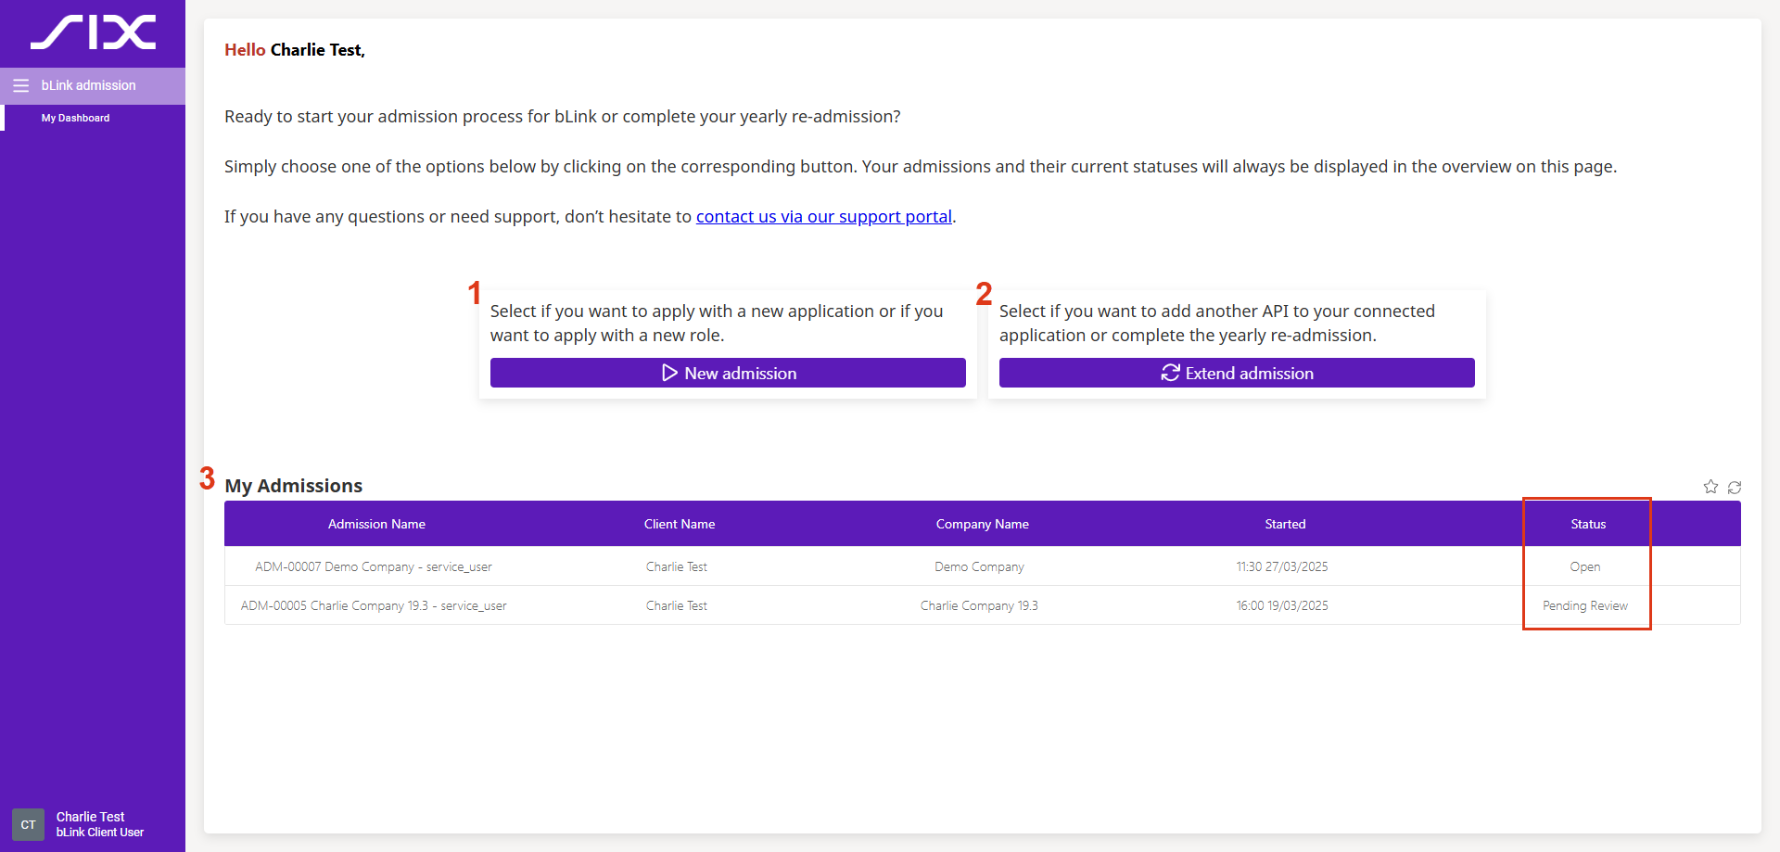The image size is (1780, 852).
Task: Click the Open status cell
Action: tap(1584, 566)
